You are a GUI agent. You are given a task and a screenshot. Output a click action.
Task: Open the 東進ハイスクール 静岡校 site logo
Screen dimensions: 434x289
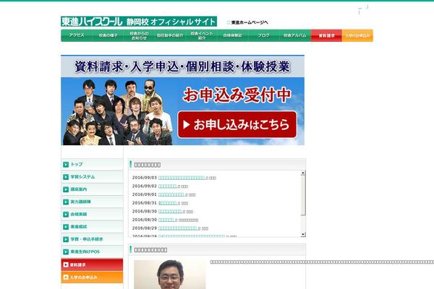coord(139,22)
